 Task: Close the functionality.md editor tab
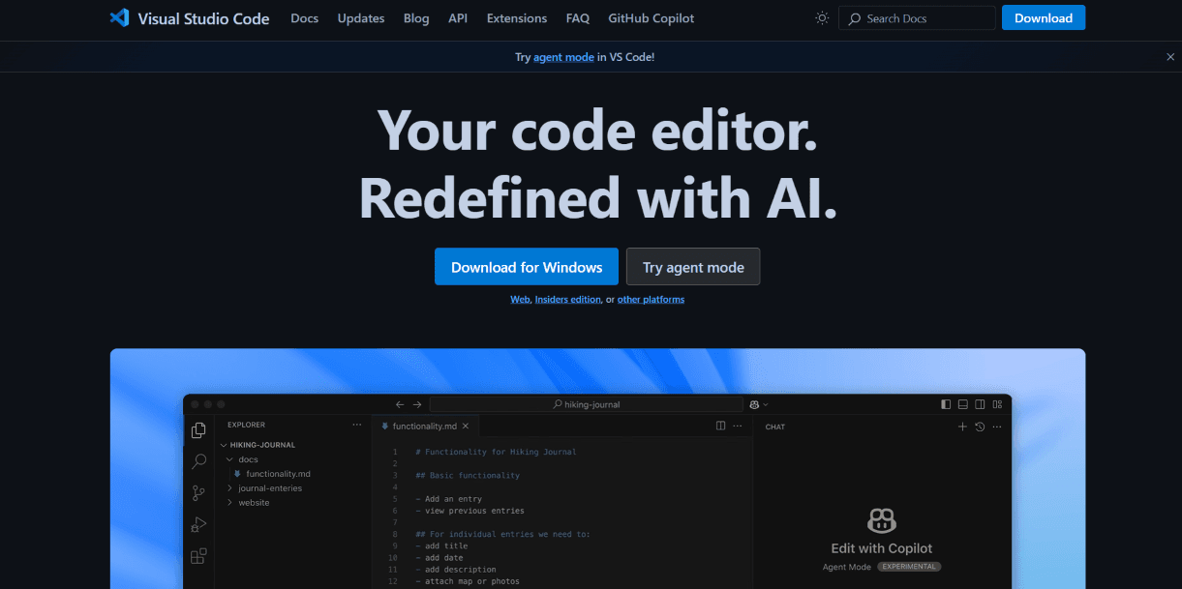click(466, 426)
